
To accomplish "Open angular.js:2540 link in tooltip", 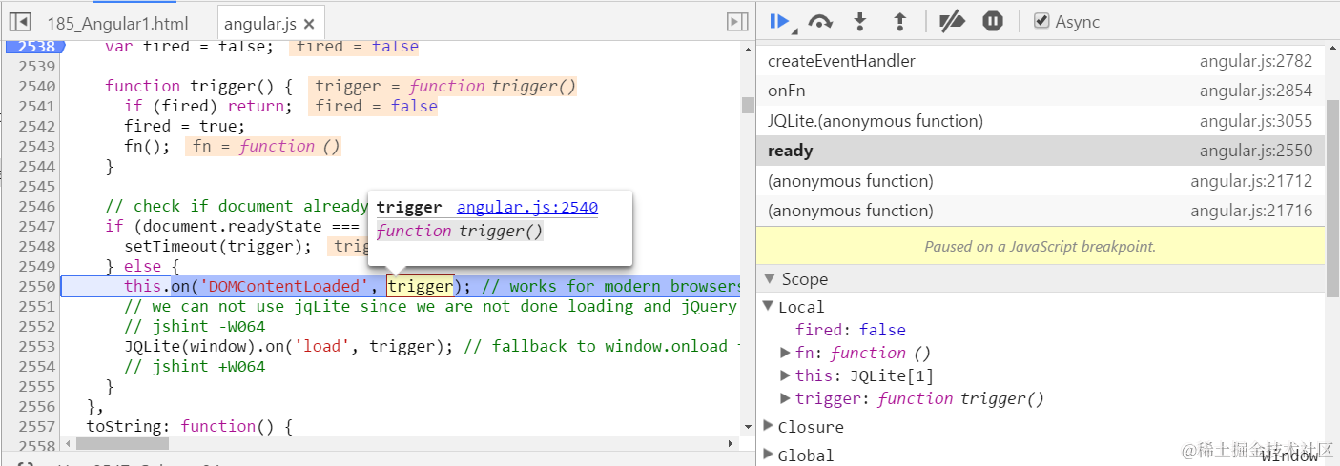I will point(527,208).
